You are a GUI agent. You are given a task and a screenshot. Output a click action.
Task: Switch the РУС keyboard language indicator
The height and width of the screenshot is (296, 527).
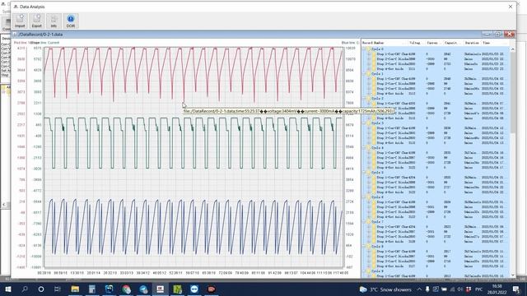pyautogui.click(x=479, y=289)
